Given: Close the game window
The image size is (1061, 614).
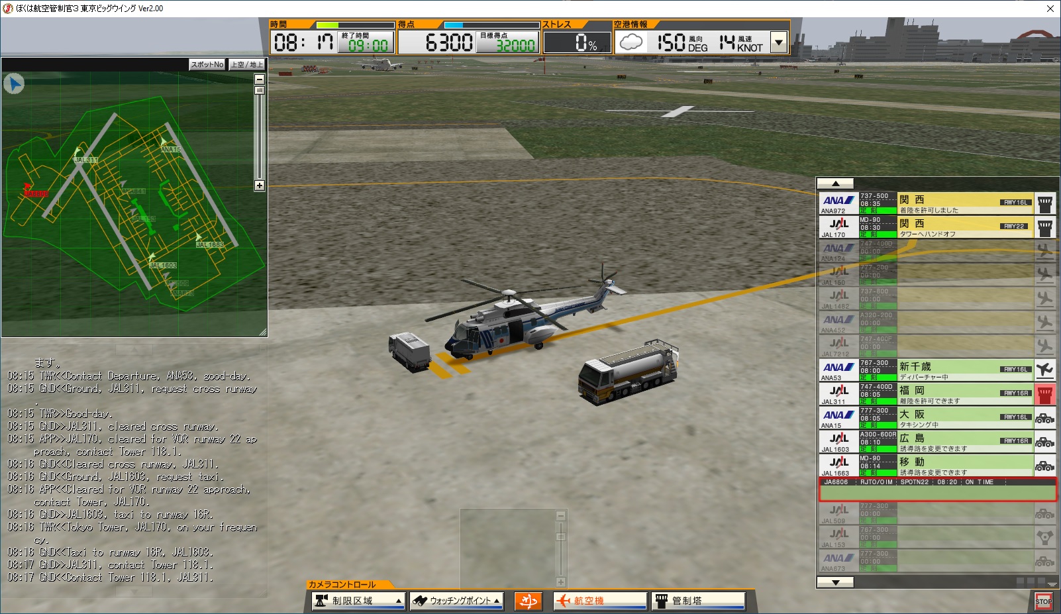Looking at the screenshot, I should pos(1050,9).
